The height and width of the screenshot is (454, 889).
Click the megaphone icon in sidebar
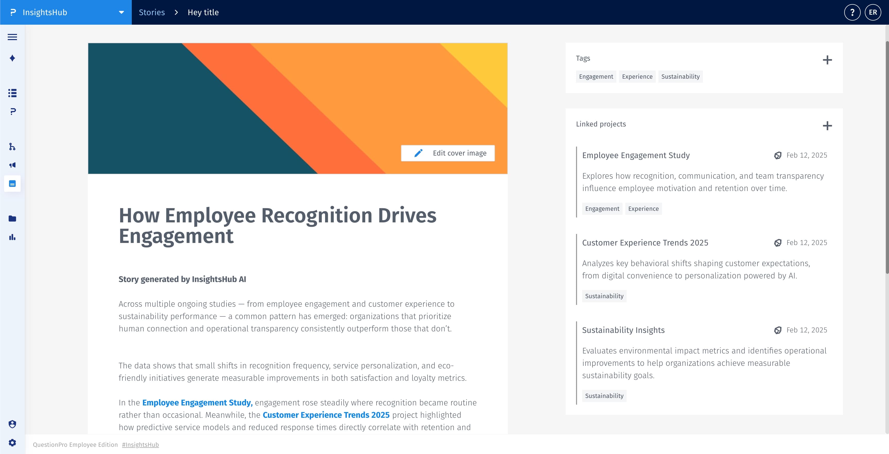pyautogui.click(x=12, y=165)
